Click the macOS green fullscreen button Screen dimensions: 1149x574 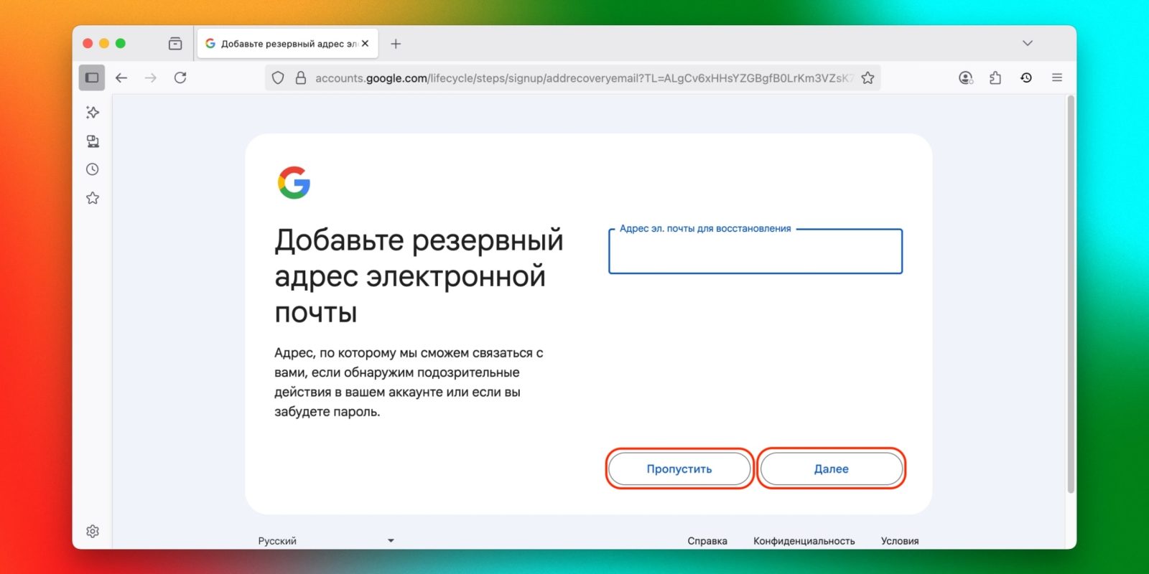[x=121, y=43]
